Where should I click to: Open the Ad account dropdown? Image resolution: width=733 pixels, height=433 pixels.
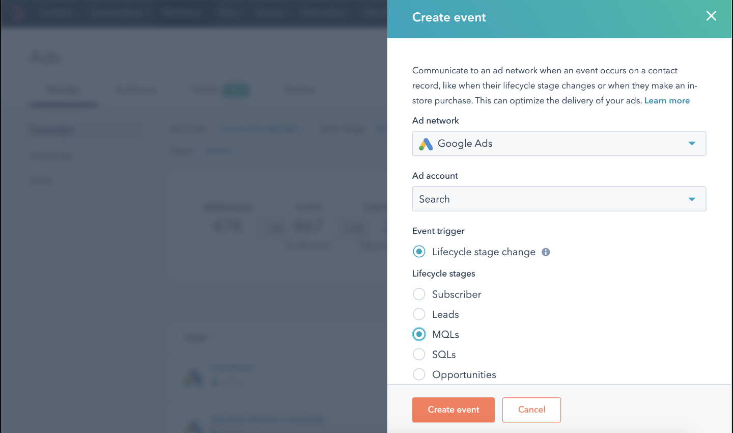692,199
